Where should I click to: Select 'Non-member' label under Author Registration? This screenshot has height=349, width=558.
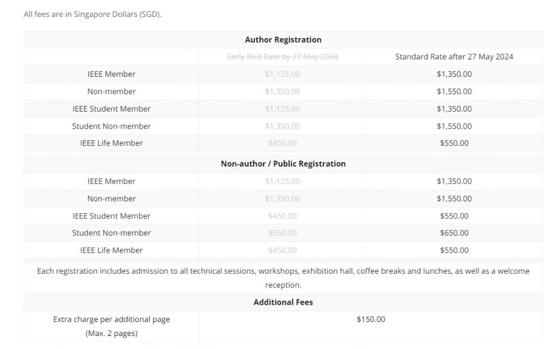pyautogui.click(x=111, y=91)
